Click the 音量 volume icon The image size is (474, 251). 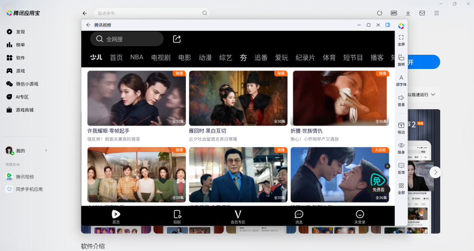point(401,98)
